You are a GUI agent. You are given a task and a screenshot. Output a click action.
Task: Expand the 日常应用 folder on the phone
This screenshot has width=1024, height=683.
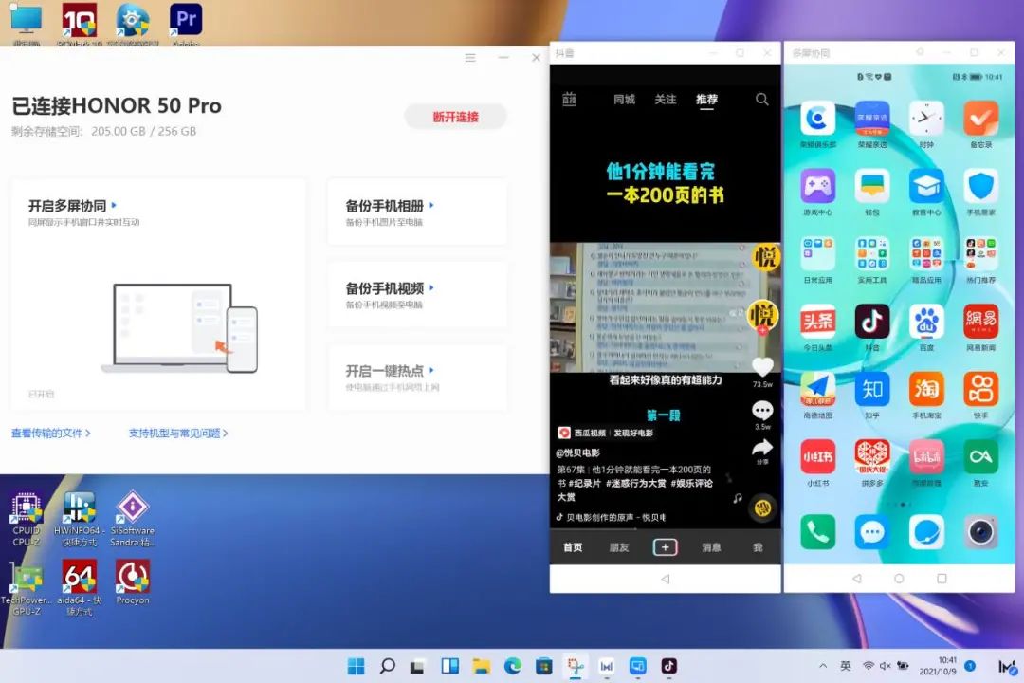click(817, 254)
